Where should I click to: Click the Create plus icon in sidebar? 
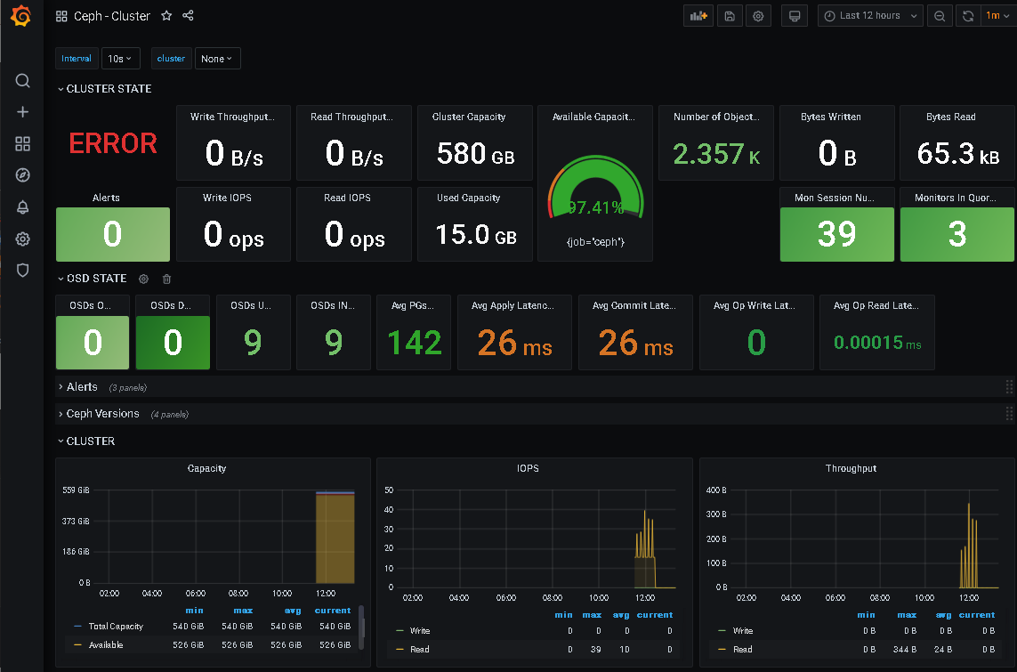23,112
